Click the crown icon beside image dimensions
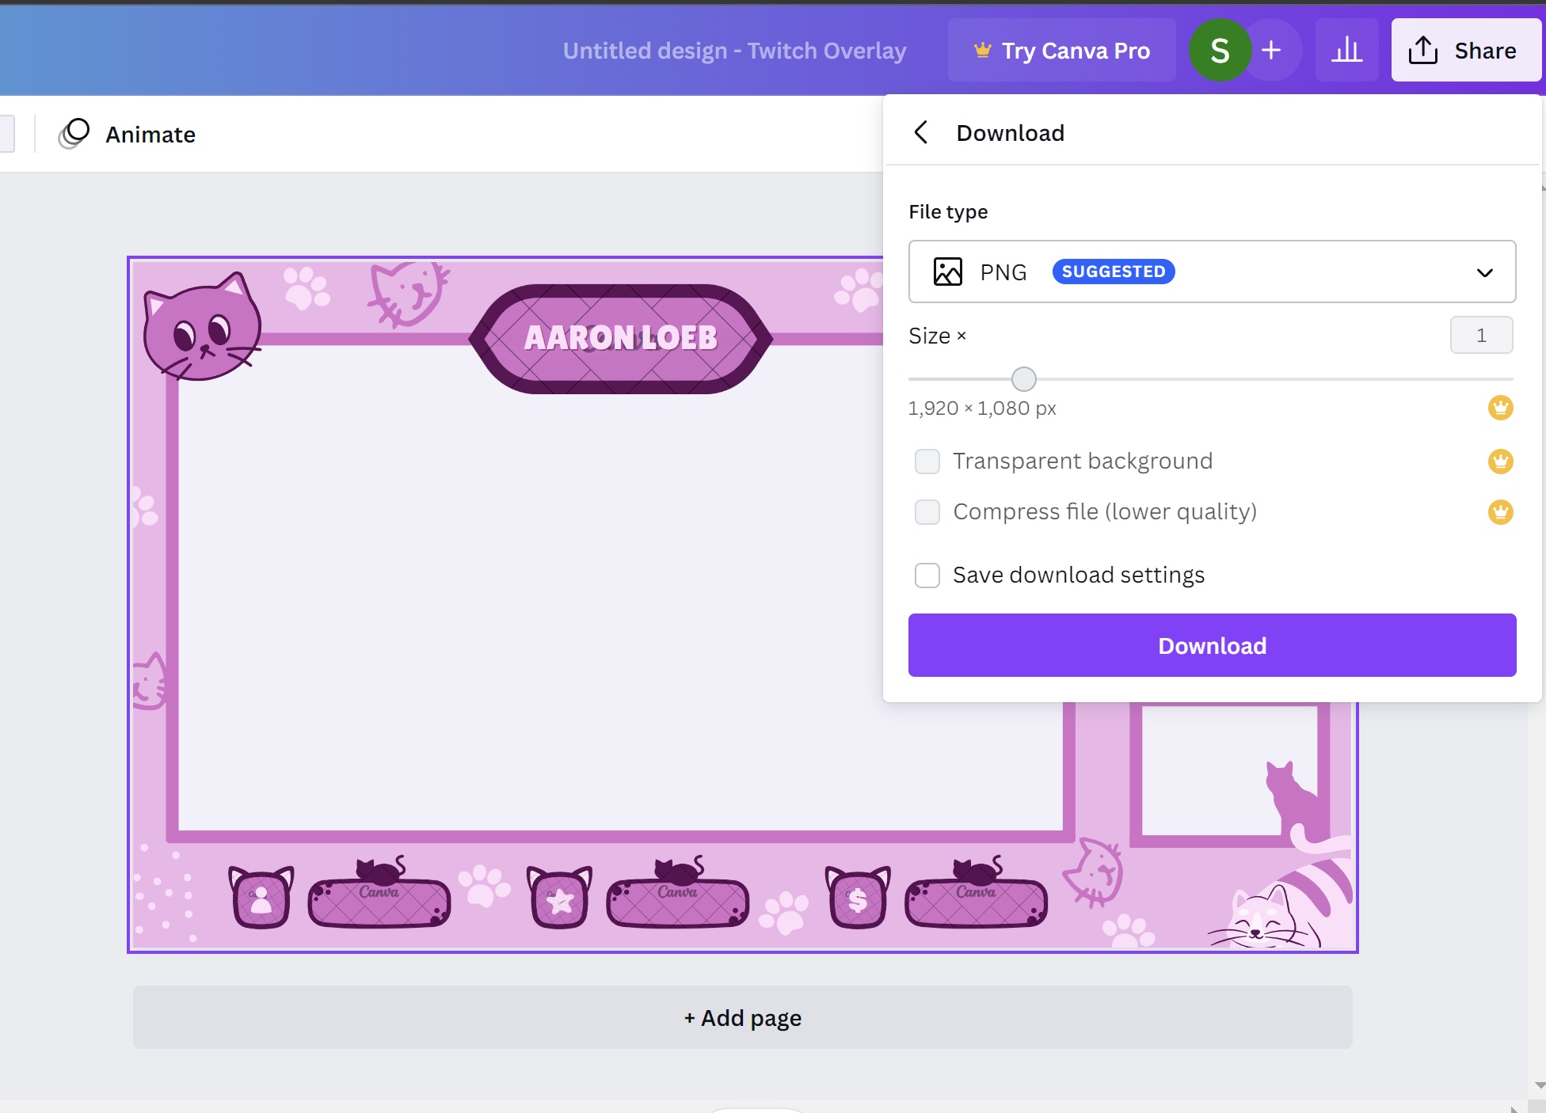Viewport: 1546px width, 1113px height. point(1500,408)
